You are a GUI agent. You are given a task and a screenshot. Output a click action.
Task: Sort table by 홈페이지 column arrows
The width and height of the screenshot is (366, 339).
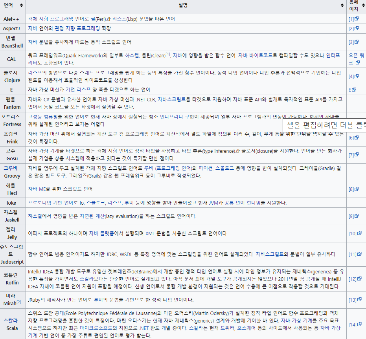coord(363,5)
